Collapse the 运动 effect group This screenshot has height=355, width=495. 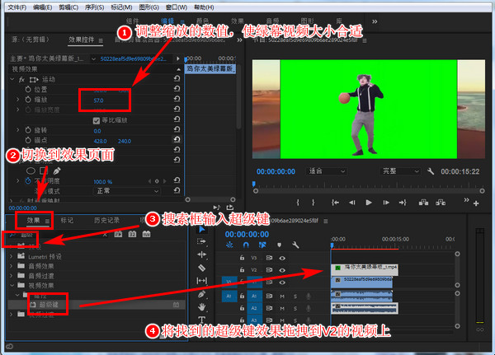[12, 79]
